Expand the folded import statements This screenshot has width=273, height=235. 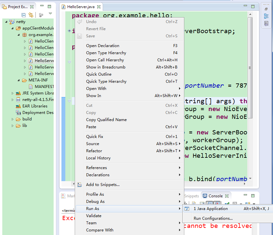69,31
